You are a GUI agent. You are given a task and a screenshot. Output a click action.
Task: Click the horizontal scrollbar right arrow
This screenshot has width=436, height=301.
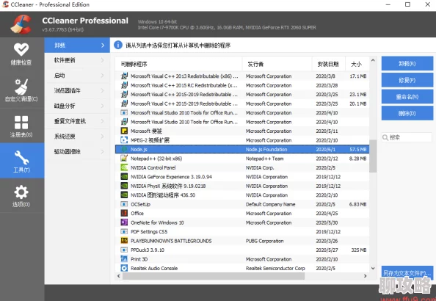(x=366, y=276)
